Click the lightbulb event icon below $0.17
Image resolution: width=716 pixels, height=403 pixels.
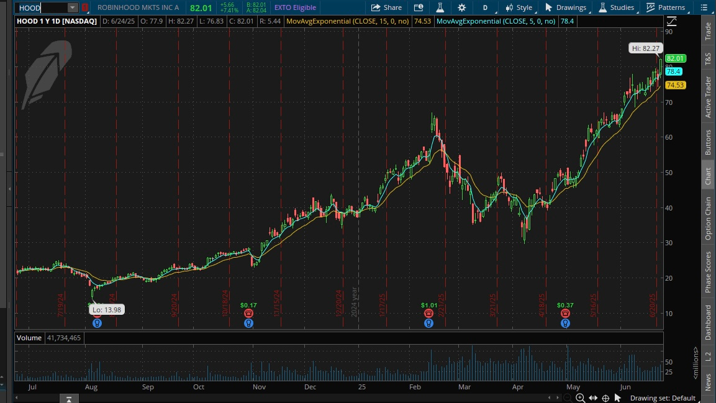(x=248, y=323)
